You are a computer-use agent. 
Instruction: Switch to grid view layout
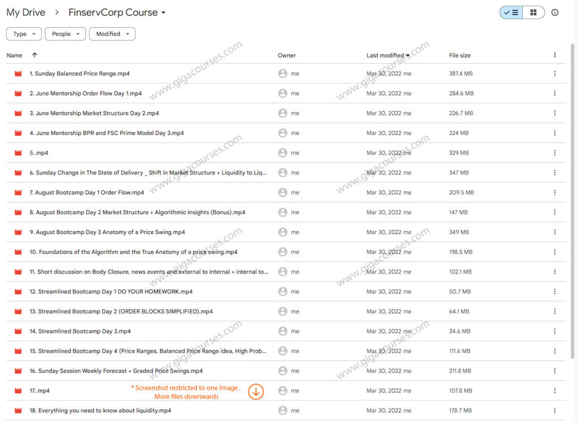[x=534, y=12]
